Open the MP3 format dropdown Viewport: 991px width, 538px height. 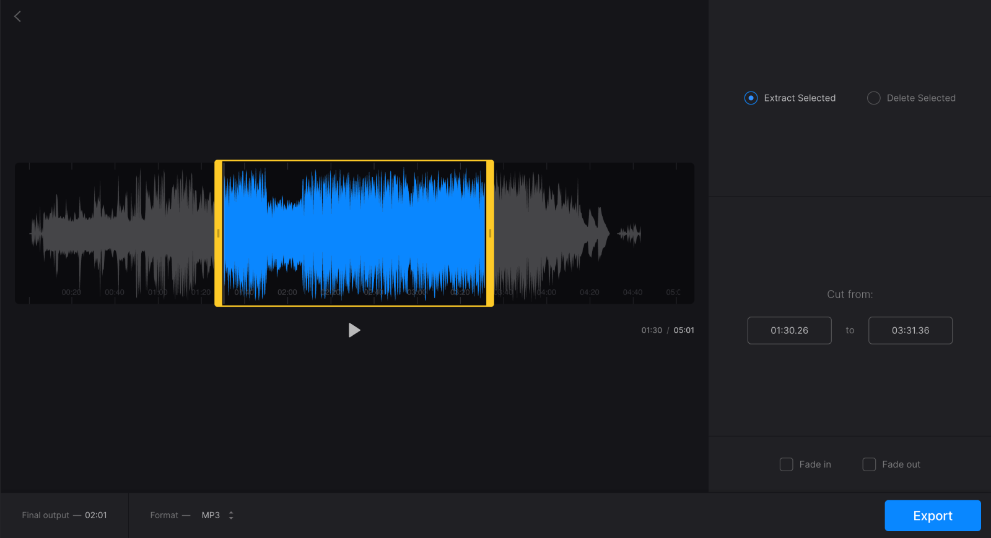(217, 515)
